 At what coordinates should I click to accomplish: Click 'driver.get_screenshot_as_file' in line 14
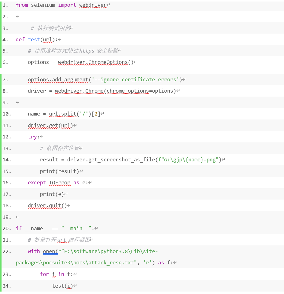[x=111, y=160]
